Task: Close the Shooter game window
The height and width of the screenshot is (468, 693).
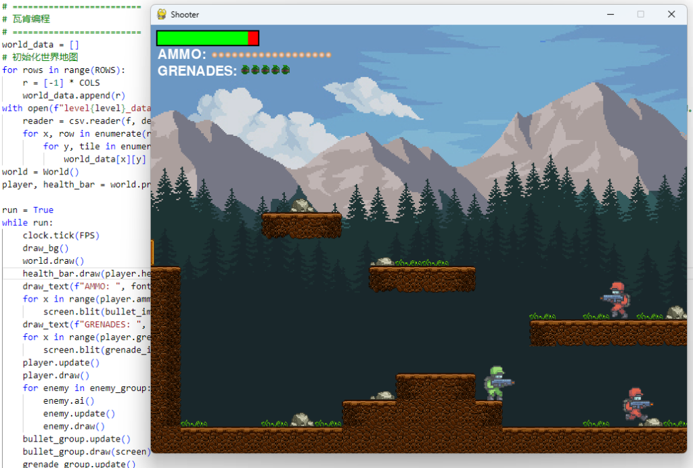Action: tap(671, 14)
